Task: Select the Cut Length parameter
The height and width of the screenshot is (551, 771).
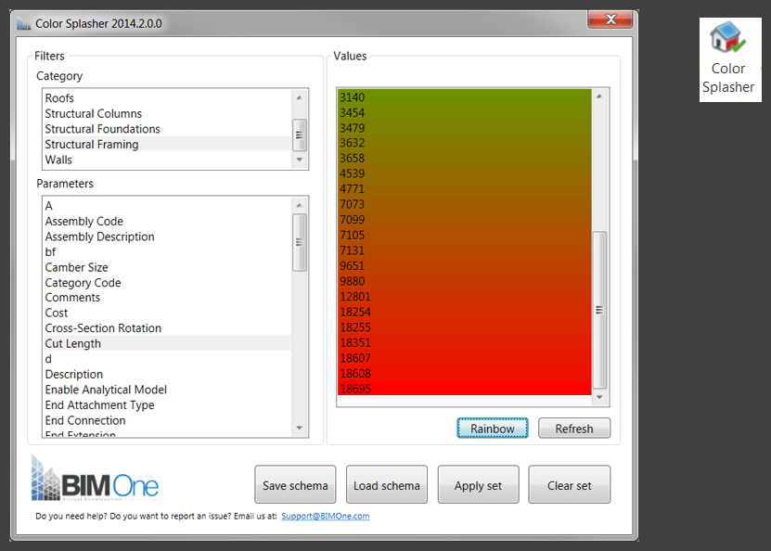Action: [x=167, y=343]
